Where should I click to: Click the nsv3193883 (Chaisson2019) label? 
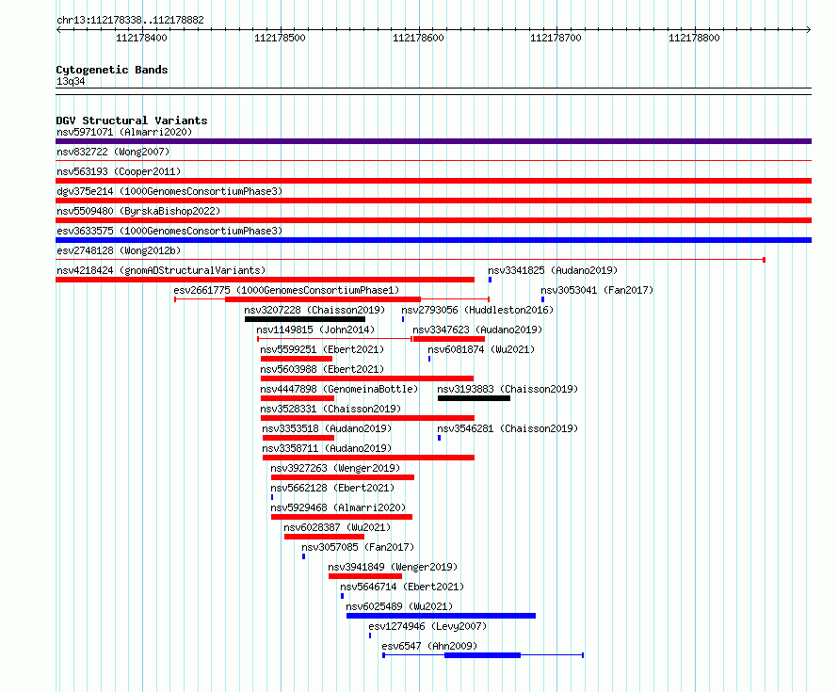(x=508, y=389)
